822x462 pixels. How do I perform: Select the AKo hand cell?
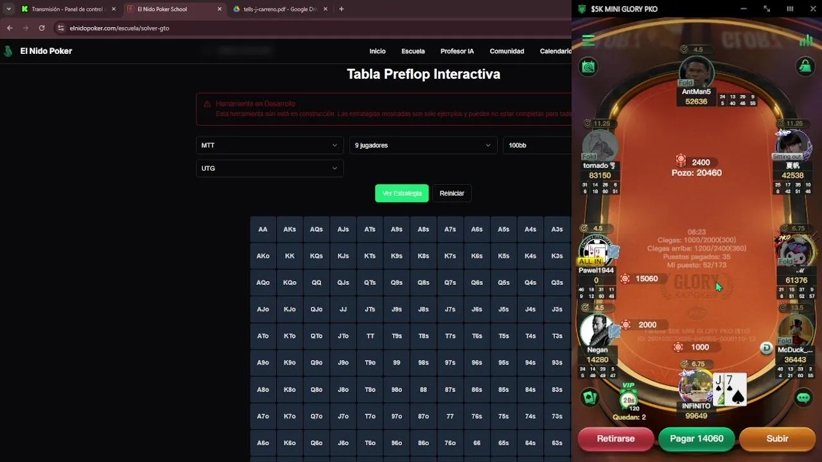point(263,256)
